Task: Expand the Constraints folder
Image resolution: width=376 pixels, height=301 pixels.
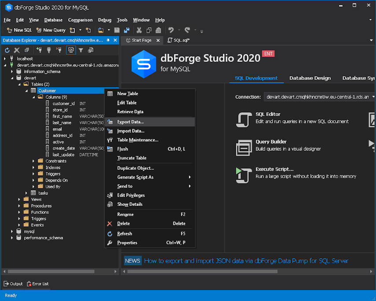Action: [33, 161]
